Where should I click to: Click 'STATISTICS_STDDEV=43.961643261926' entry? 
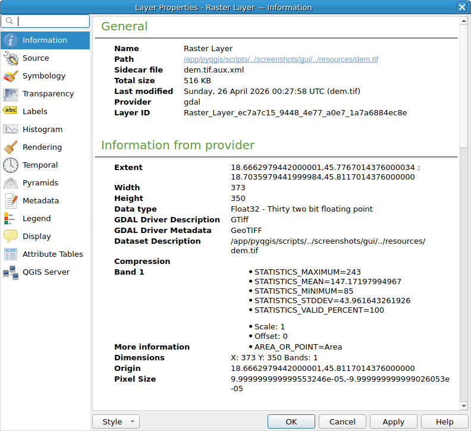332,301
